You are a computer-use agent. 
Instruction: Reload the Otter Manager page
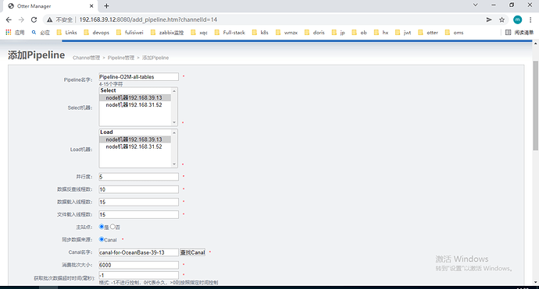[34, 20]
